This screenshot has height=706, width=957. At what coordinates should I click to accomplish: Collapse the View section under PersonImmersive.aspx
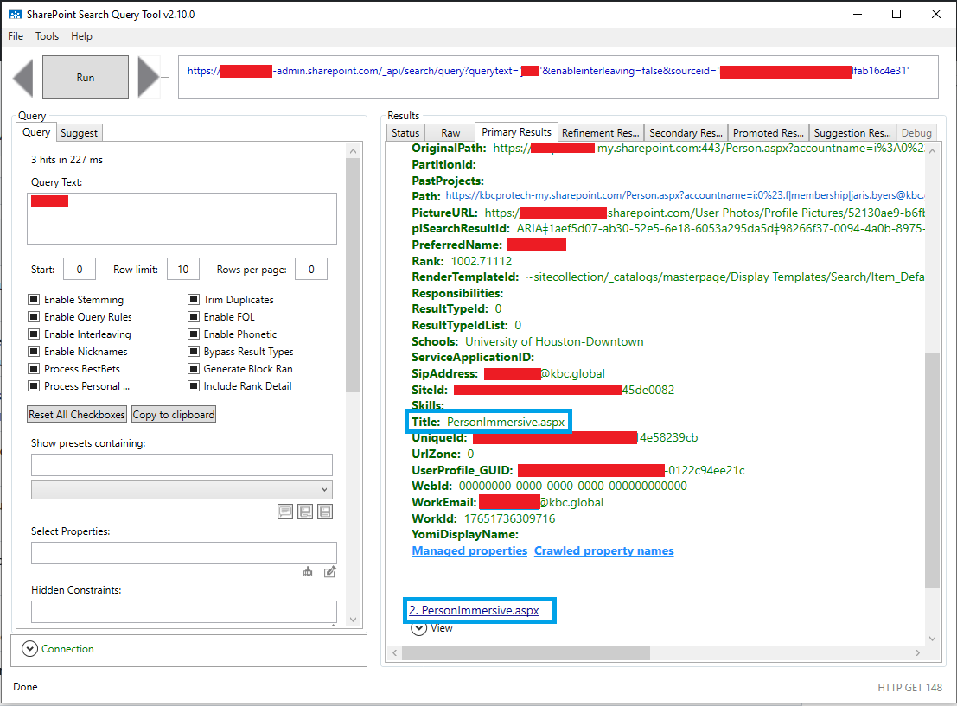coord(418,628)
